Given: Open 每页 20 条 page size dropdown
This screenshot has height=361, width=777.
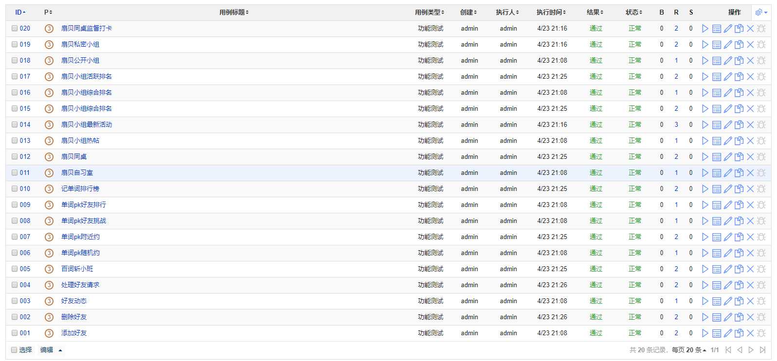Looking at the screenshot, I should [x=689, y=350].
